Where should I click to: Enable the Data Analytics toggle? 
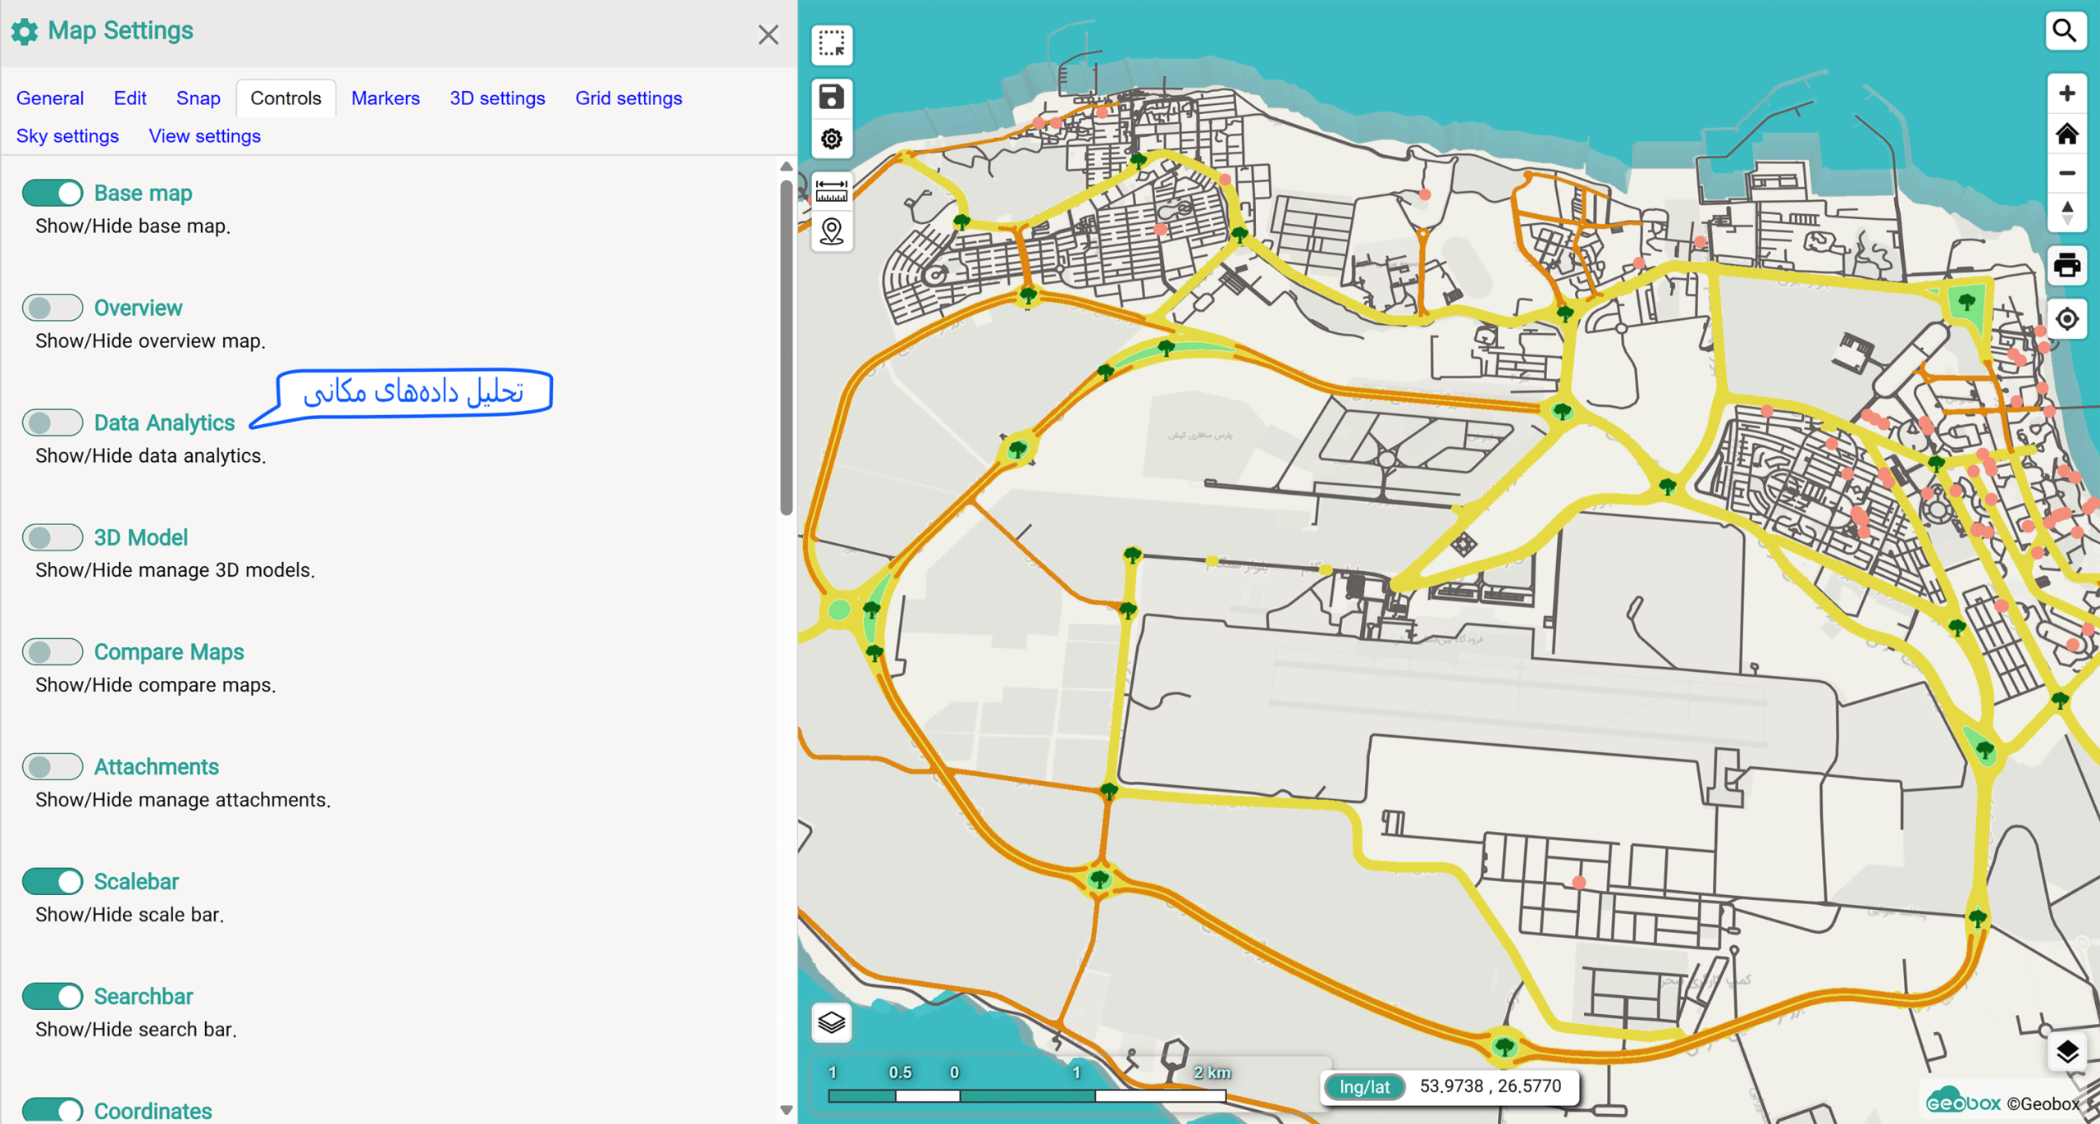coord(52,423)
